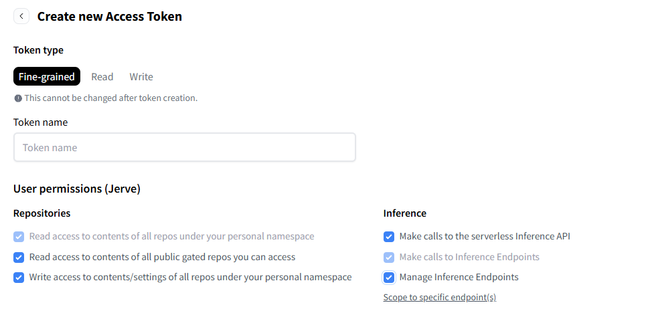Click the 'cannot be changed after token creation' note
The width and height of the screenshot is (652, 309).
coord(111,98)
